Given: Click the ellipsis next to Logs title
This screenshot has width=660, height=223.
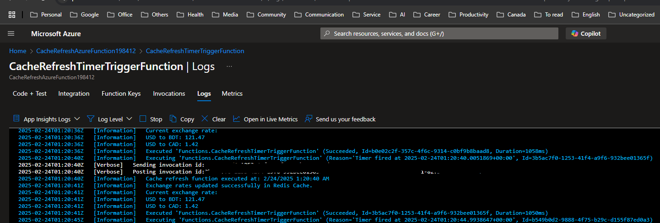Looking at the screenshot, I should pyautogui.click(x=229, y=66).
